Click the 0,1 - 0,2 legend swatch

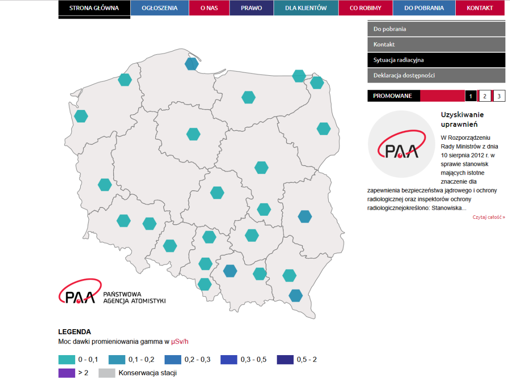(117, 360)
